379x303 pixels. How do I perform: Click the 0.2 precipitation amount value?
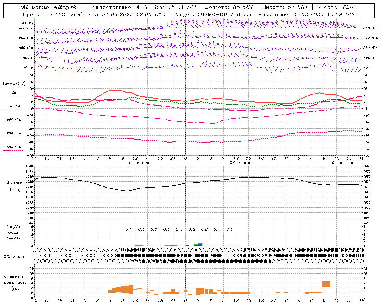179,229
